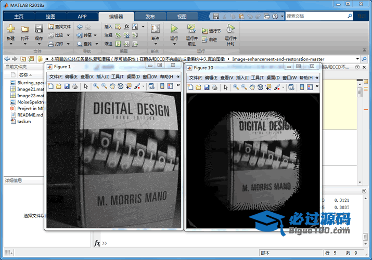The height and width of the screenshot is (260, 372).
Task: Open the editor panel actions dropdown
Action: pyautogui.click(x=357, y=67)
